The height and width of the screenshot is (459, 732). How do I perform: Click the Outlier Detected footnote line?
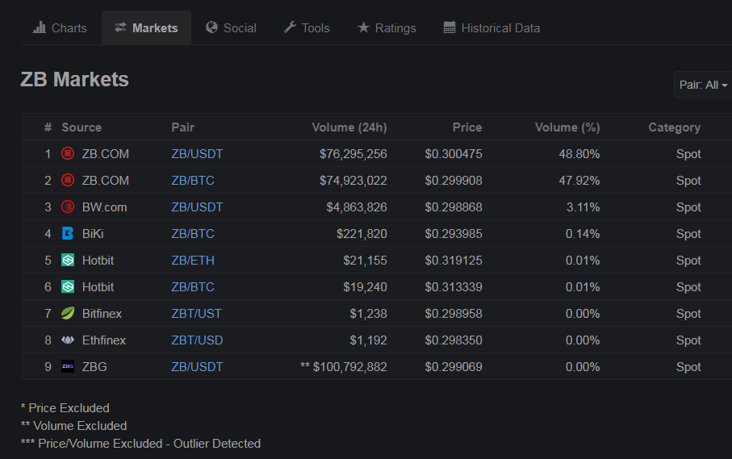click(x=140, y=444)
